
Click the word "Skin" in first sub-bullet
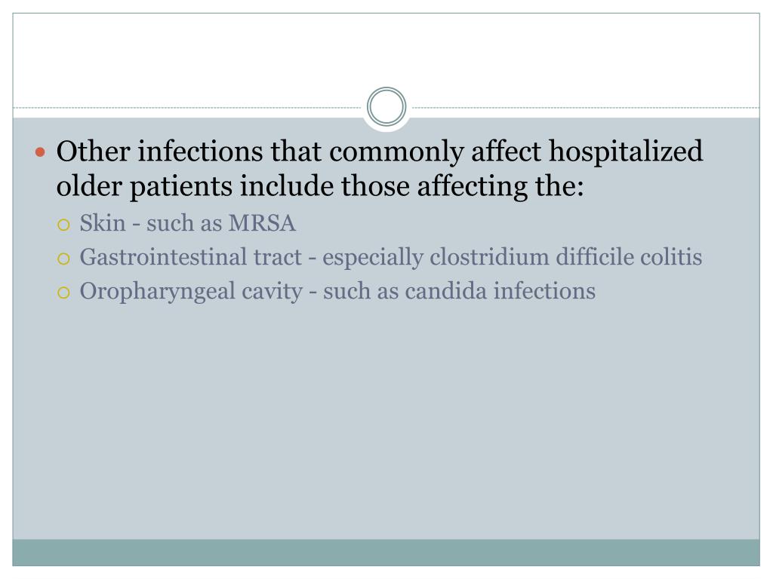point(103,222)
